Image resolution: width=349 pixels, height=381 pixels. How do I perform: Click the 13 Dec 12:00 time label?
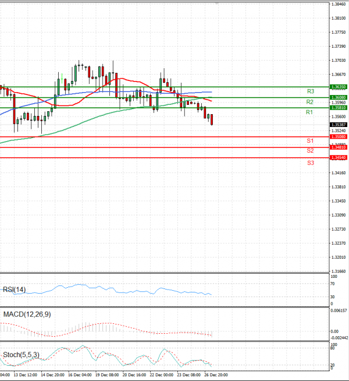[26, 375]
